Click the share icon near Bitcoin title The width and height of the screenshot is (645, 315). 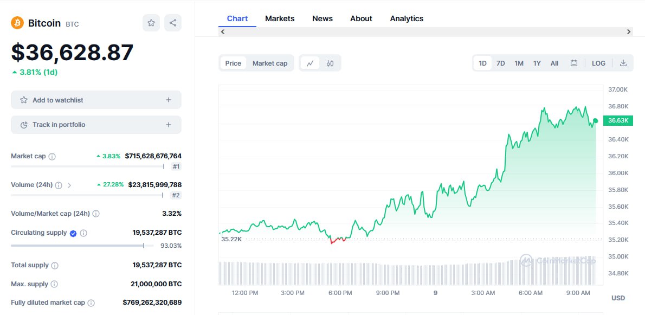173,23
